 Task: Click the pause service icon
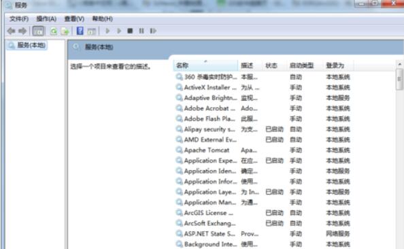coord(141,31)
